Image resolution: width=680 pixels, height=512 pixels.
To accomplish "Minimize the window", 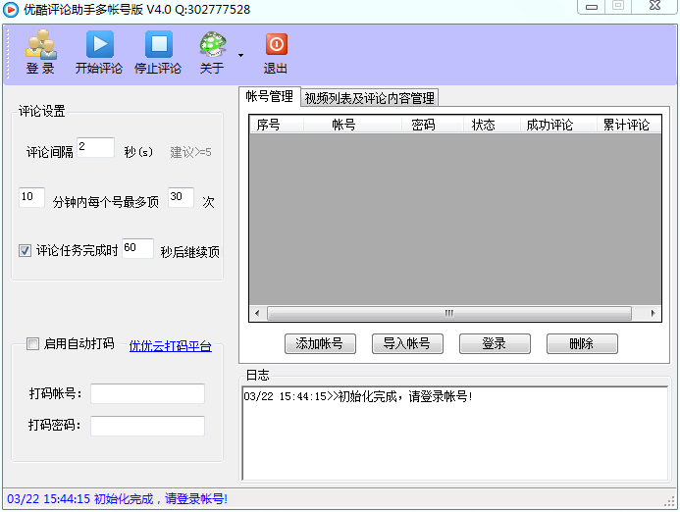I will point(592,7).
